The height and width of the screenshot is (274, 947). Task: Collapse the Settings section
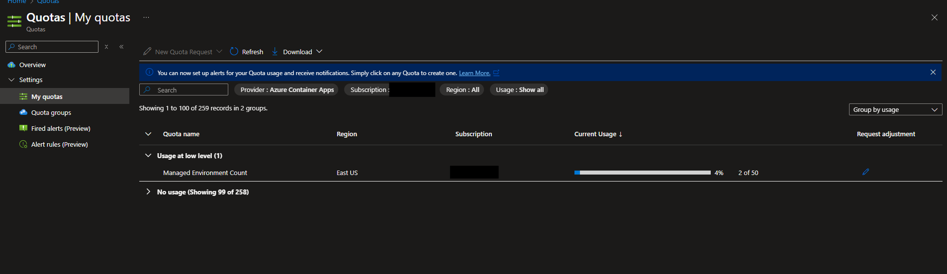[x=11, y=80]
